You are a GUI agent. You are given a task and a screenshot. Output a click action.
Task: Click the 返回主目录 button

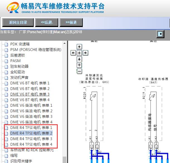coord(18,23)
